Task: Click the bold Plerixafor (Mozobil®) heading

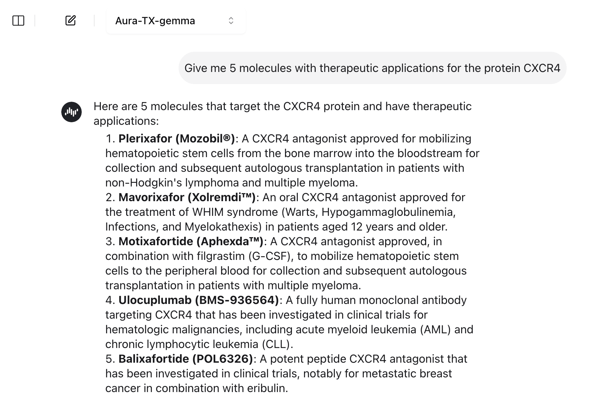Action: [176, 139]
